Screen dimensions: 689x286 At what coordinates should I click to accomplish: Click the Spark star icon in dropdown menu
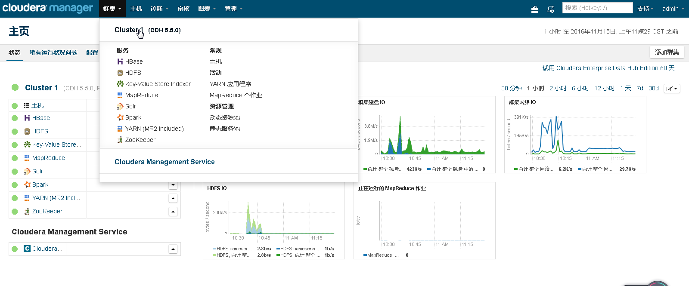(120, 117)
